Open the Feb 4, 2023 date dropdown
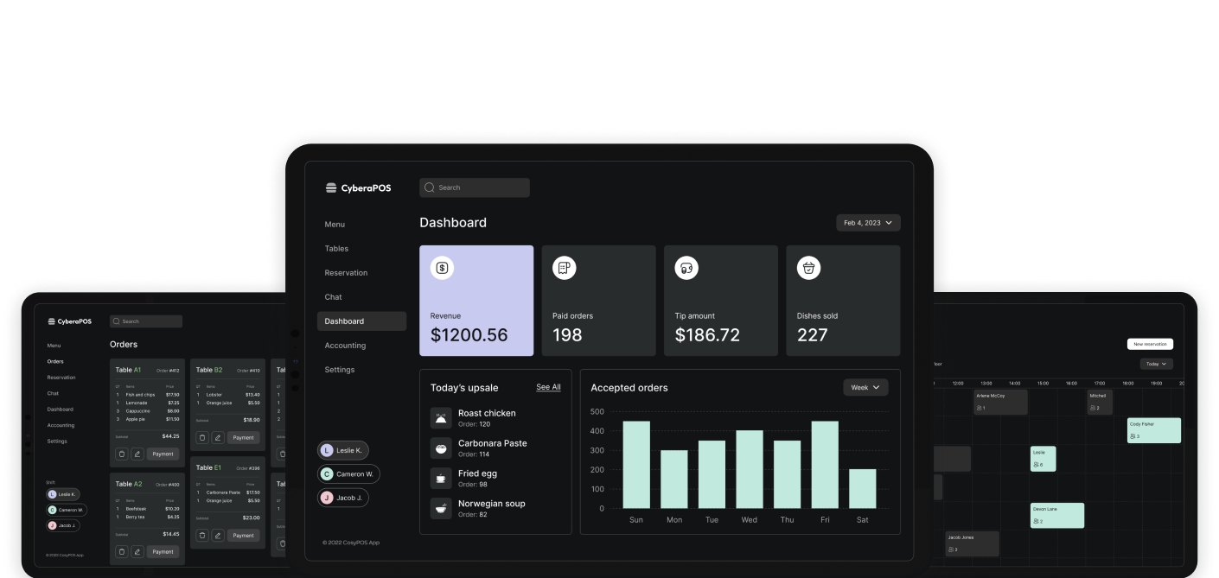 tap(868, 223)
